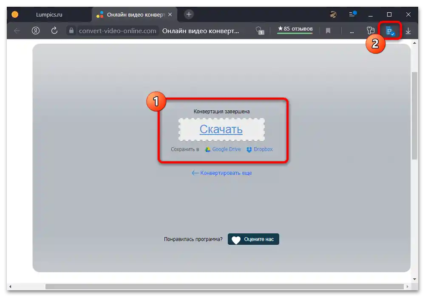425x297 pixels.
Task: Click the blue extension icon with checkmark
Action: point(390,31)
